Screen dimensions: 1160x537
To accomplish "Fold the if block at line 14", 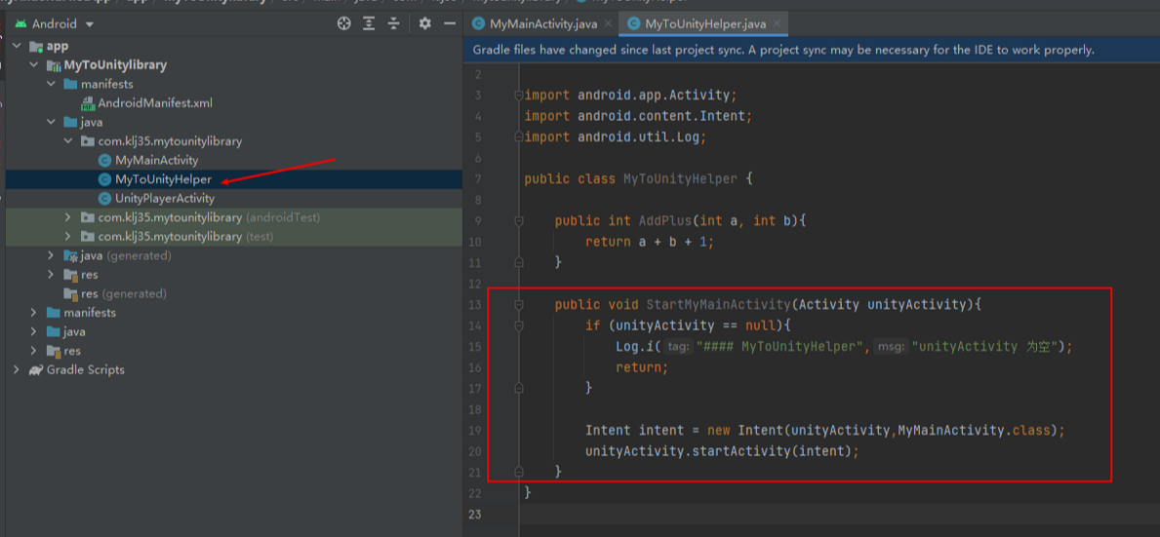I will coord(519,325).
